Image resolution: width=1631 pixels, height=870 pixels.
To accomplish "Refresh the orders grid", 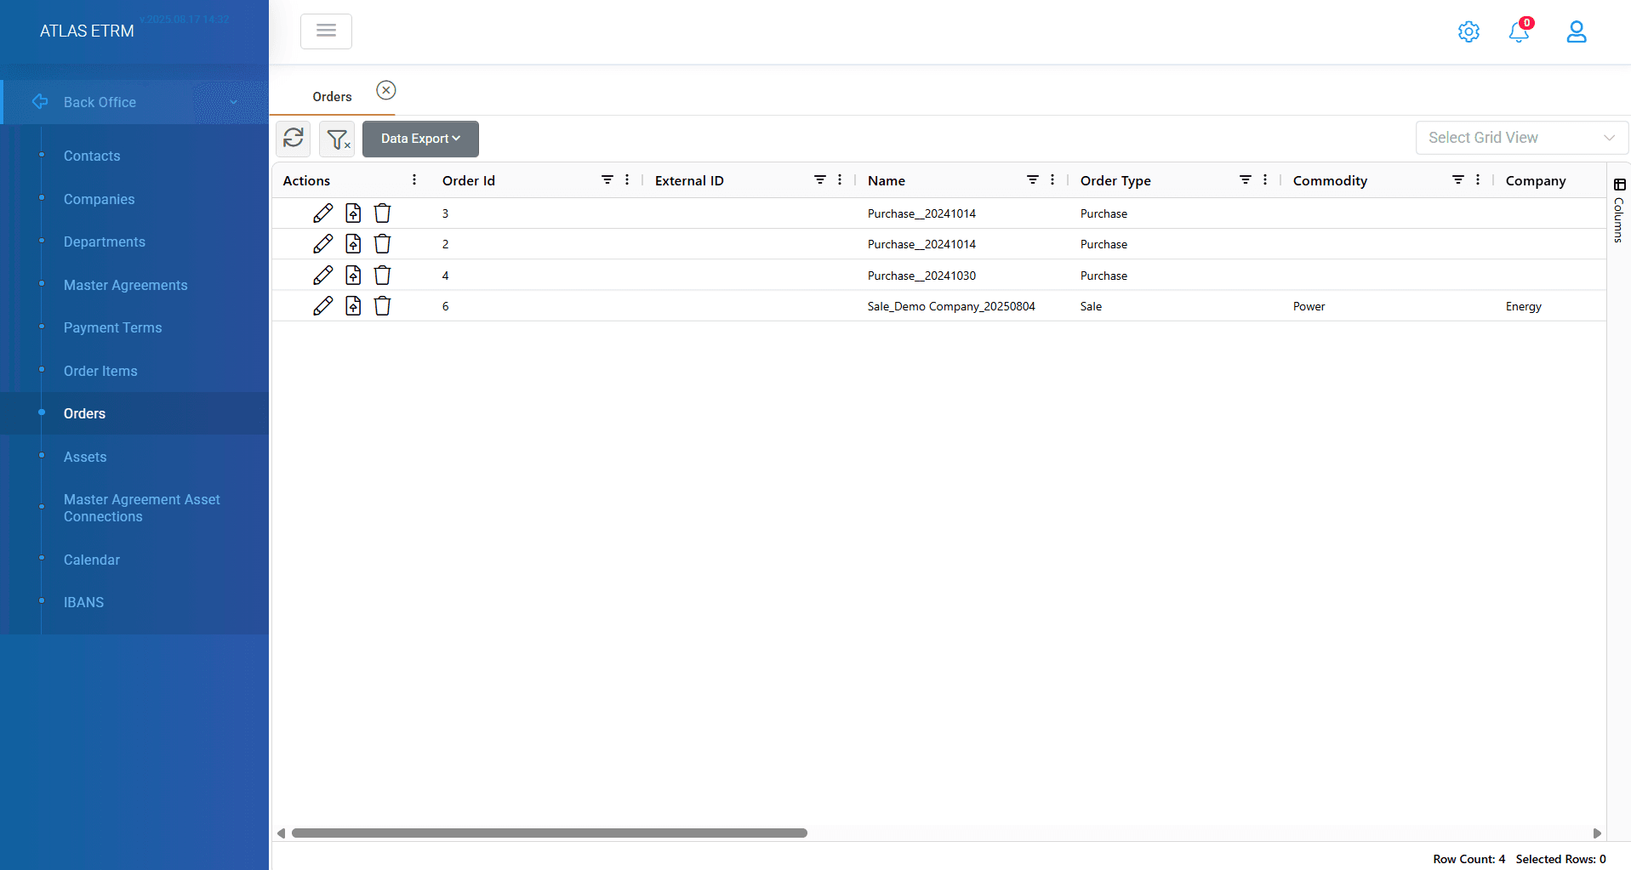I will pos(294,138).
